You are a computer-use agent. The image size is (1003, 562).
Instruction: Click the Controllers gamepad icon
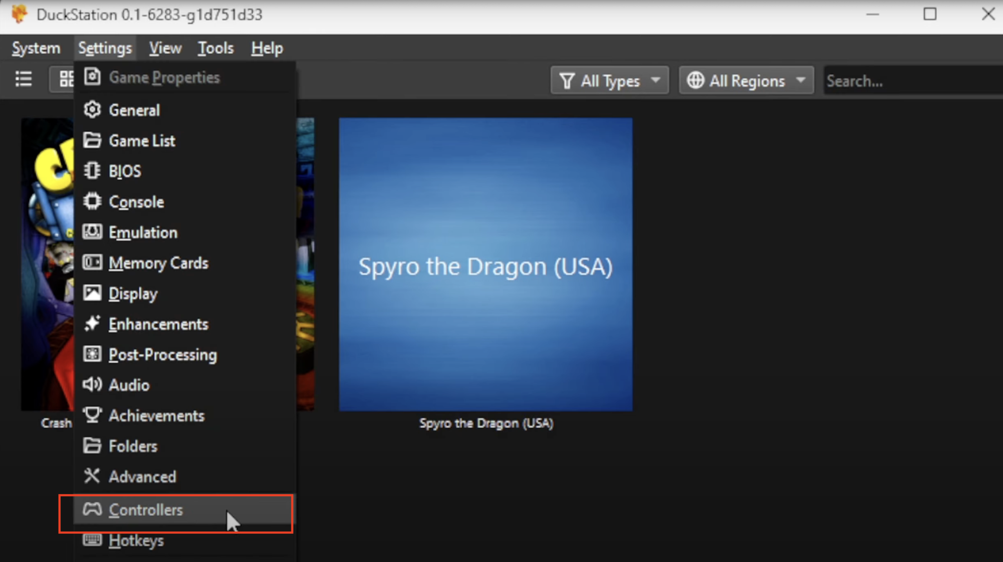click(92, 509)
